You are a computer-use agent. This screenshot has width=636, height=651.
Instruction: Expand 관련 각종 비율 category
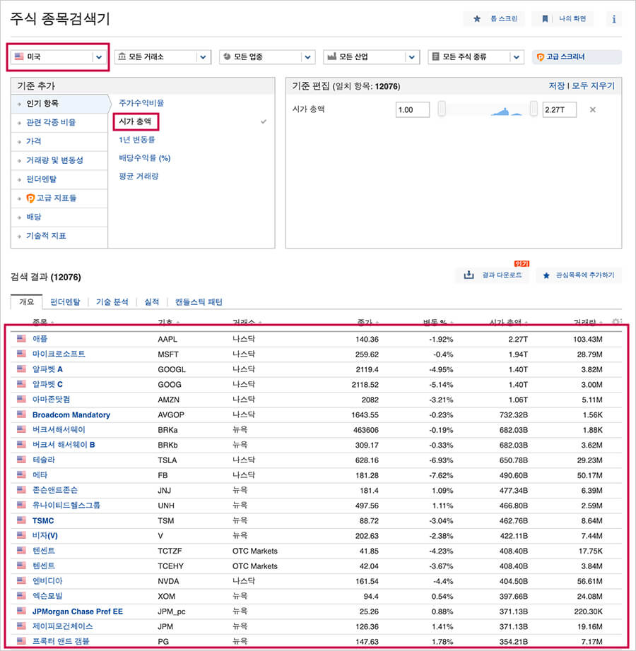[x=59, y=122]
